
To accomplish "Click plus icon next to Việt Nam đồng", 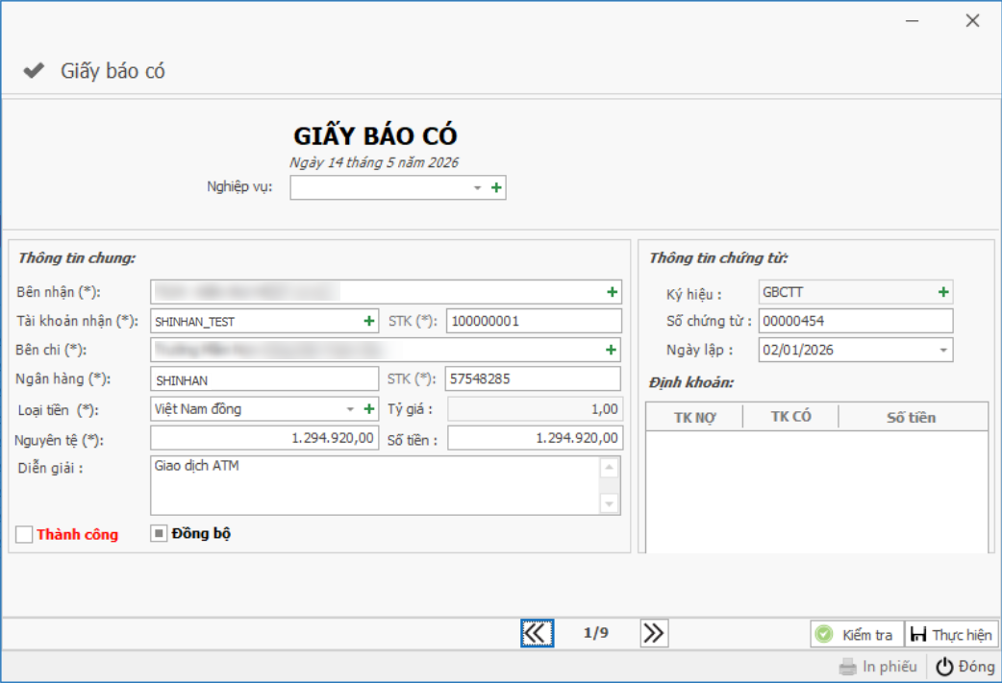I will [368, 408].
